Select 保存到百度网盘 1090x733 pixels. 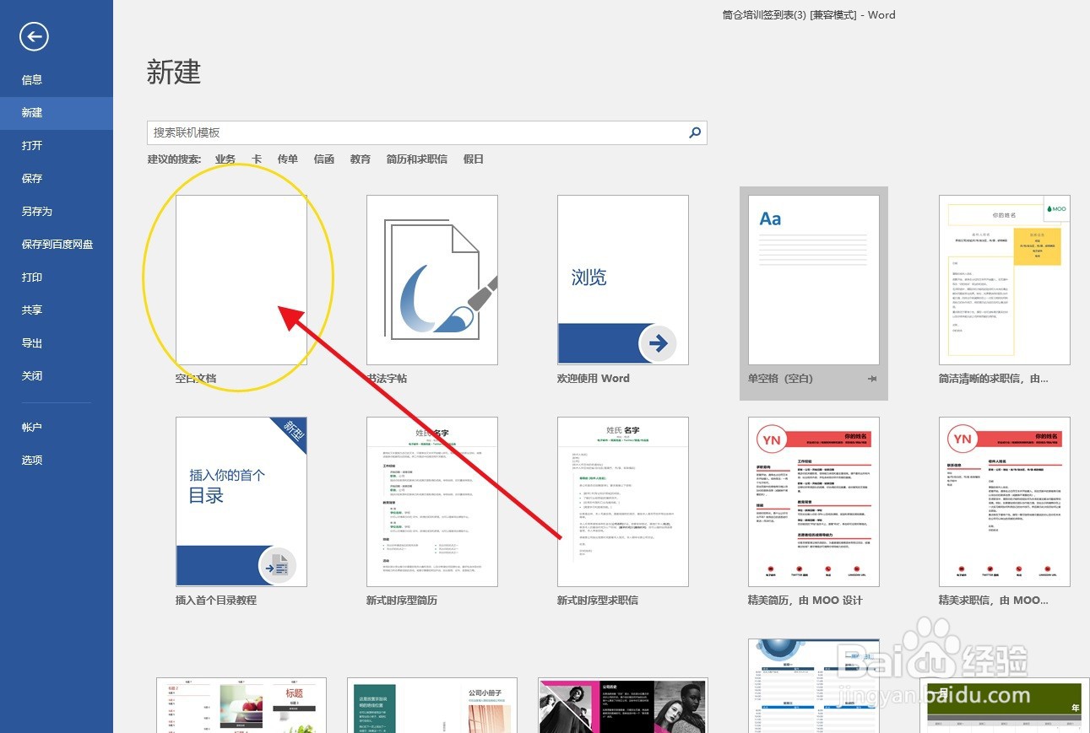(57, 245)
